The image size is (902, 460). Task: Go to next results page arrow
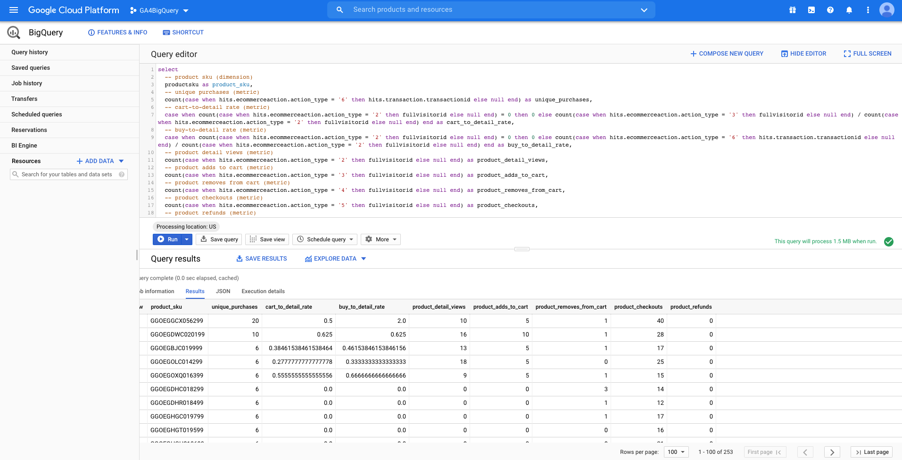click(x=832, y=452)
